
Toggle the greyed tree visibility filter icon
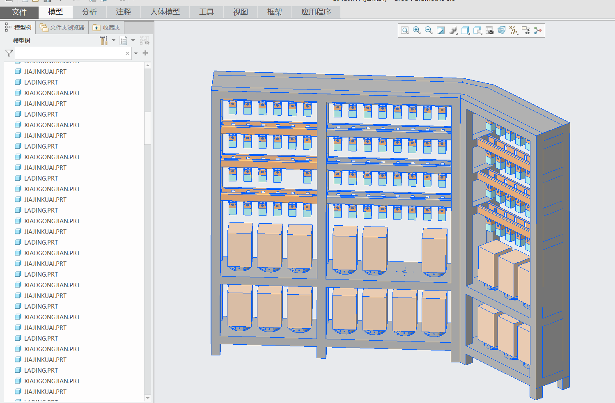pyautogui.click(x=145, y=40)
